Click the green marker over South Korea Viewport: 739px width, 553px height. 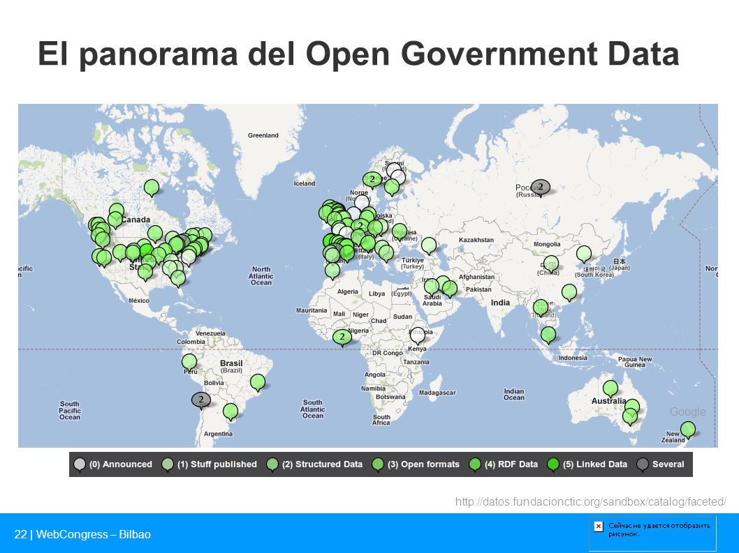click(584, 254)
